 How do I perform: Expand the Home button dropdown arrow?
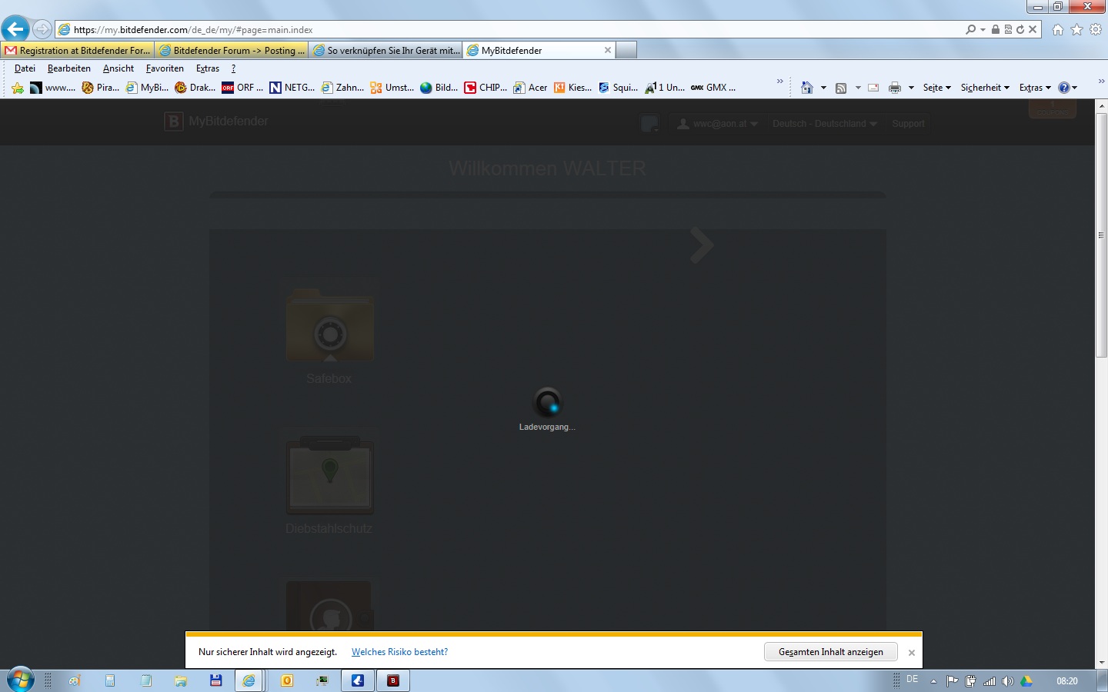click(x=823, y=88)
